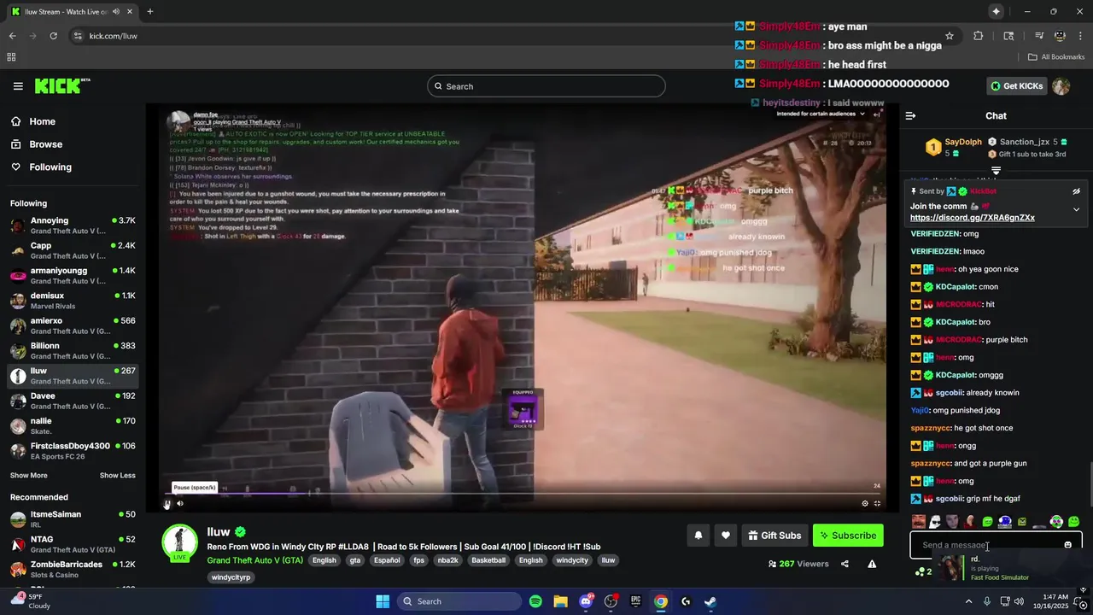This screenshot has height=615, width=1093.
Task: Click the Kick search field
Action: 546,86
